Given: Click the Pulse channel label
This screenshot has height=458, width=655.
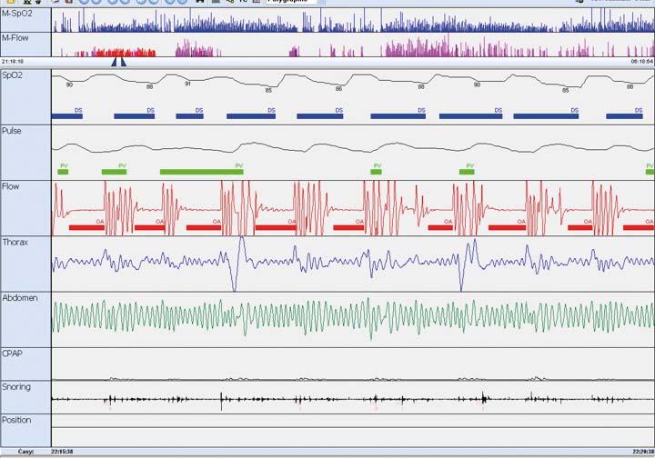Looking at the screenshot, I should (12, 131).
